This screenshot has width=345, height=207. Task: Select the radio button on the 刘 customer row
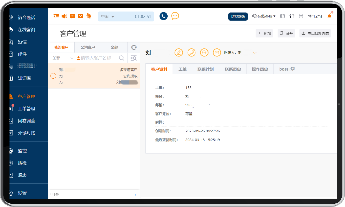[x=53, y=76]
